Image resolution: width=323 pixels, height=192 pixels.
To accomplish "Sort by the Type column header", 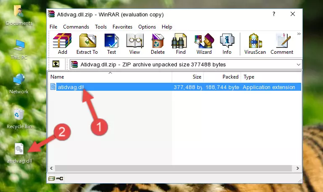I will (271, 77).
